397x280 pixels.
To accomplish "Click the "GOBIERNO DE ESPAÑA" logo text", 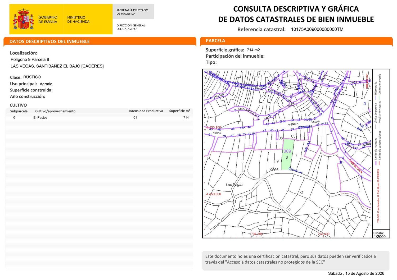I will point(48,19).
